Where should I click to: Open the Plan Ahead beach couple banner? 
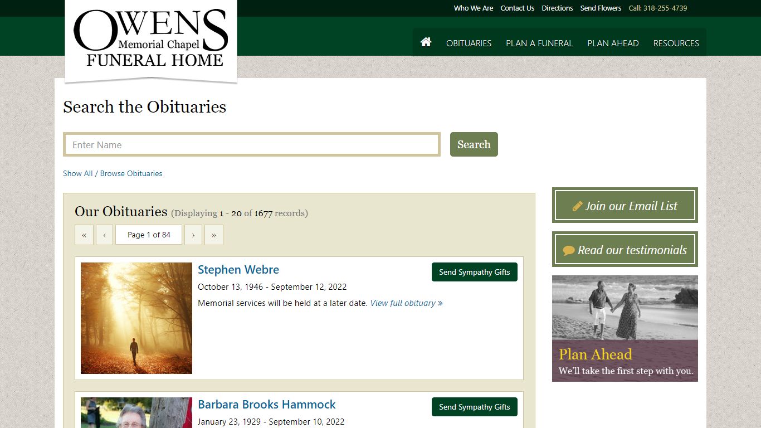[625, 328]
